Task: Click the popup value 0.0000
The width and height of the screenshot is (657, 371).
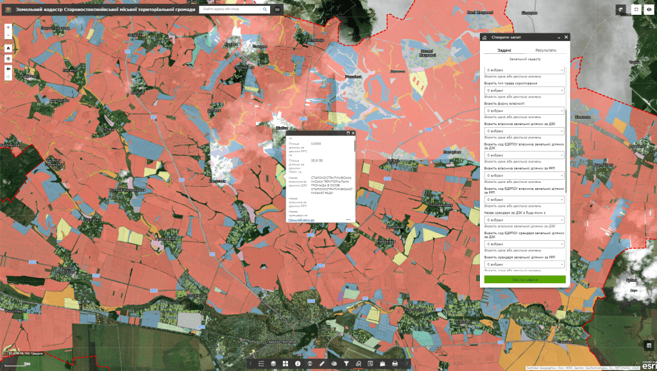Action: (x=316, y=144)
